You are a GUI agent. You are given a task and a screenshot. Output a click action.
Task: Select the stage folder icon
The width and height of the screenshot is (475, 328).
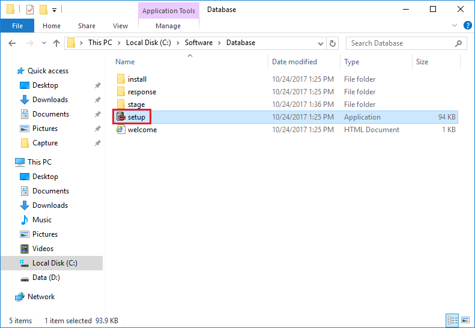pyautogui.click(x=121, y=105)
